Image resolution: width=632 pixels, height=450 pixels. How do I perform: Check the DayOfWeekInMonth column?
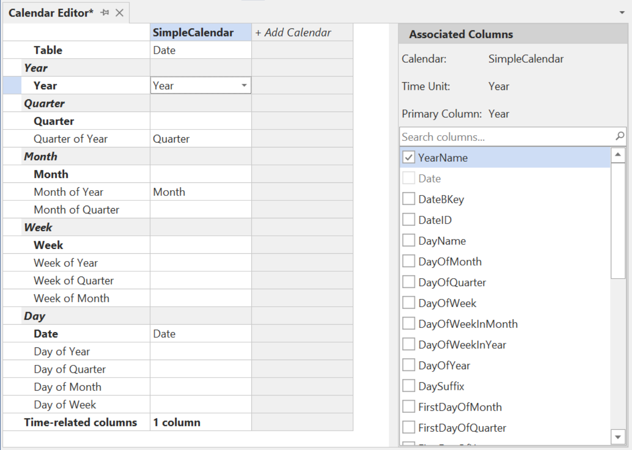[409, 323]
